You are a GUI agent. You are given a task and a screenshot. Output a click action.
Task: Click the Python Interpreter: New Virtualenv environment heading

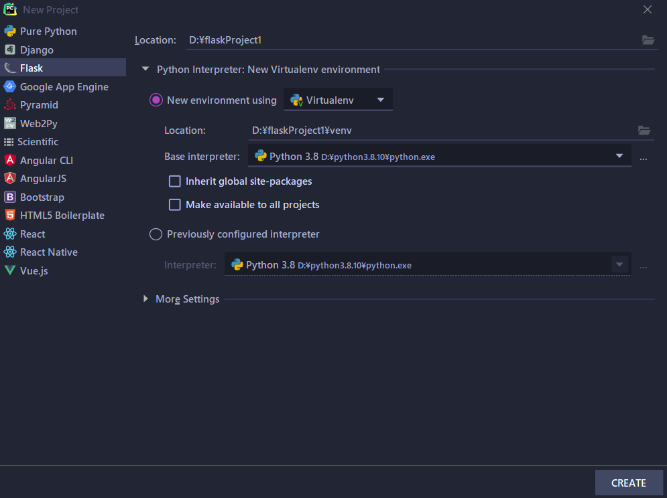click(x=268, y=69)
